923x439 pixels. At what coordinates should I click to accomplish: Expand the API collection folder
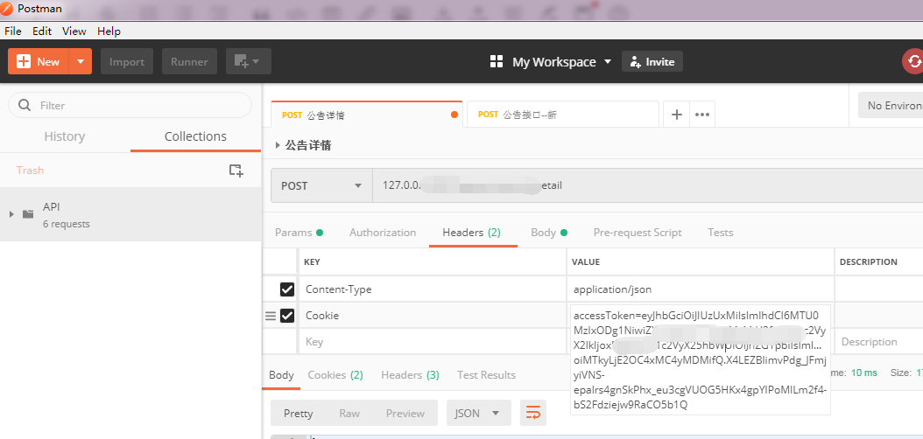pos(11,214)
